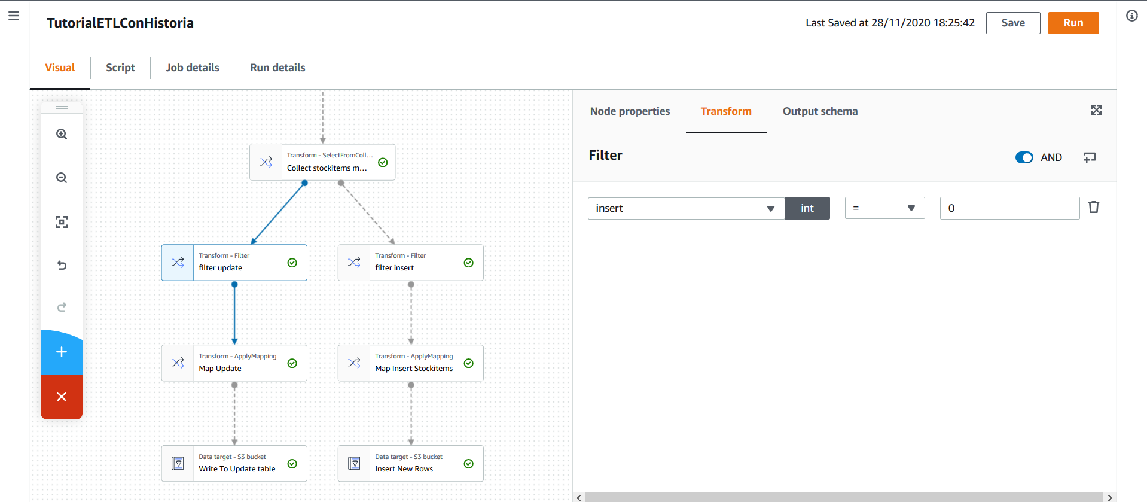1147x502 pixels.
Task: Select the Map Update node label
Action: (x=220, y=369)
